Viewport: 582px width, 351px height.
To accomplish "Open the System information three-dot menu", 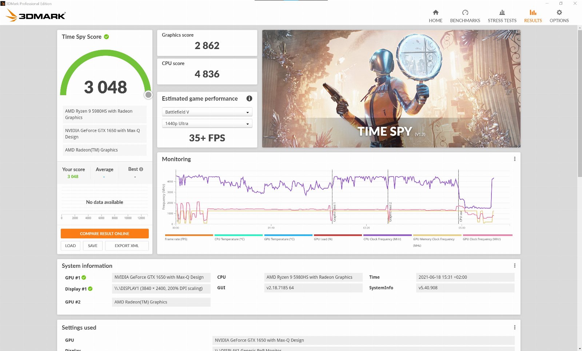I will tap(514, 266).
